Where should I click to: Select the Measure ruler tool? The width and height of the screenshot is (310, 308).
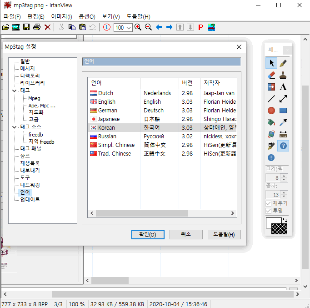click(283, 134)
